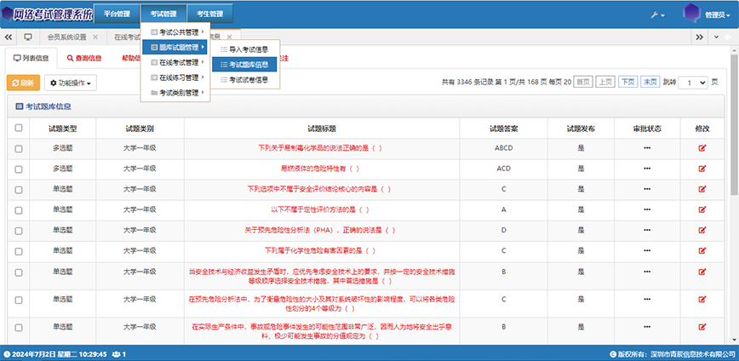Open approval status dots in first row
The width and height of the screenshot is (739, 361).
tap(647, 148)
